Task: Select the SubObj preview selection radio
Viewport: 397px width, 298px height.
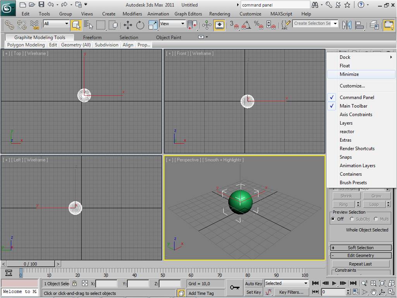Action: coord(352,219)
